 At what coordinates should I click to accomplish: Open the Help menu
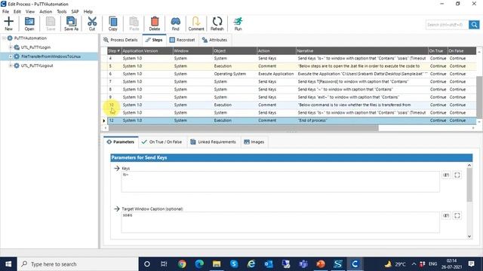point(88,11)
